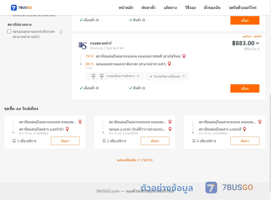The width and height of the screenshot is (271, 200).
Task: Click the top orange เลือก button
Action: (245, 20)
